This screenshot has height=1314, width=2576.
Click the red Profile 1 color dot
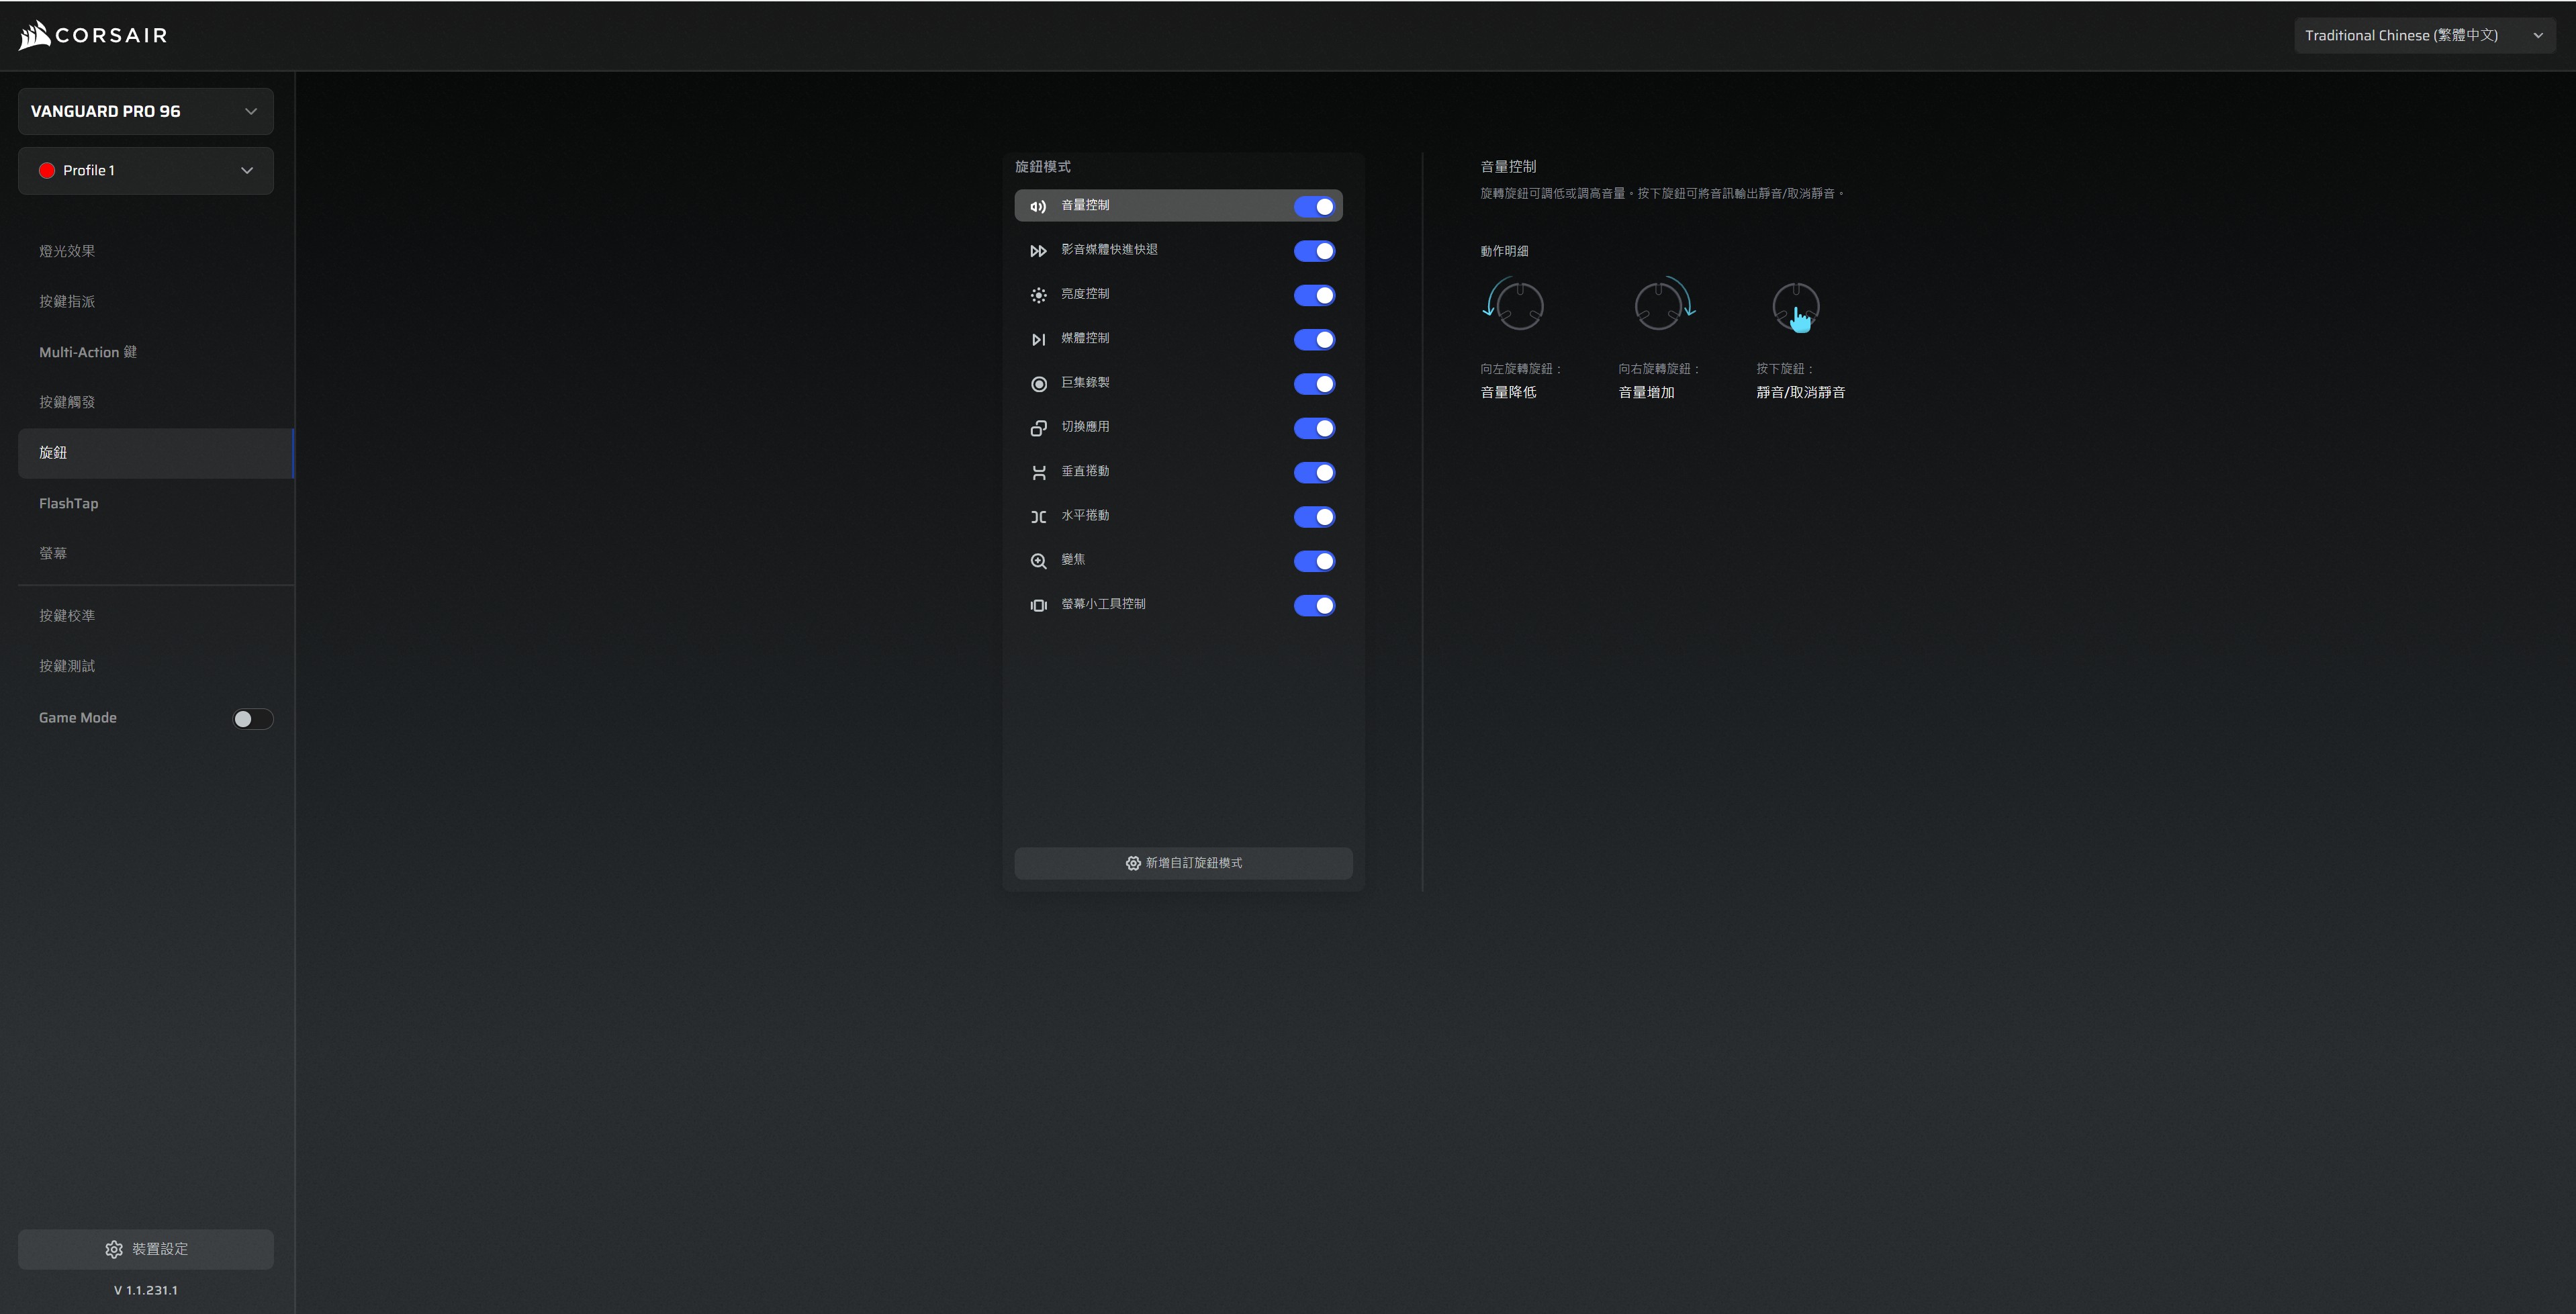tap(46, 171)
